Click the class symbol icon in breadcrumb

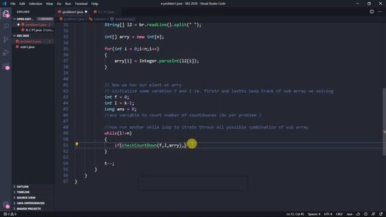click(x=91, y=19)
